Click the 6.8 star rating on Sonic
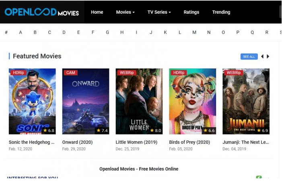This screenshot has height=188, width=282. click(49, 130)
